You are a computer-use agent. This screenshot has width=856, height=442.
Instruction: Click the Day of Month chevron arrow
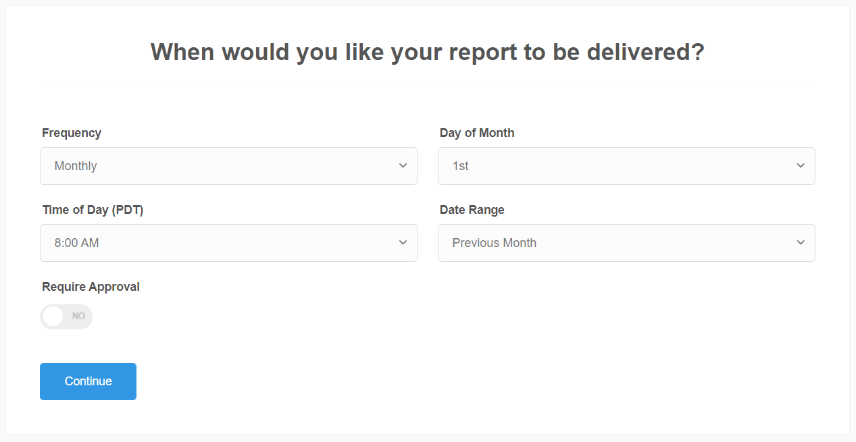click(800, 165)
